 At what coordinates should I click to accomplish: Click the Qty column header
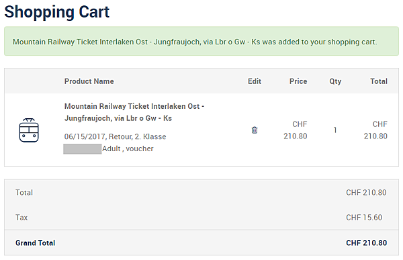(335, 81)
